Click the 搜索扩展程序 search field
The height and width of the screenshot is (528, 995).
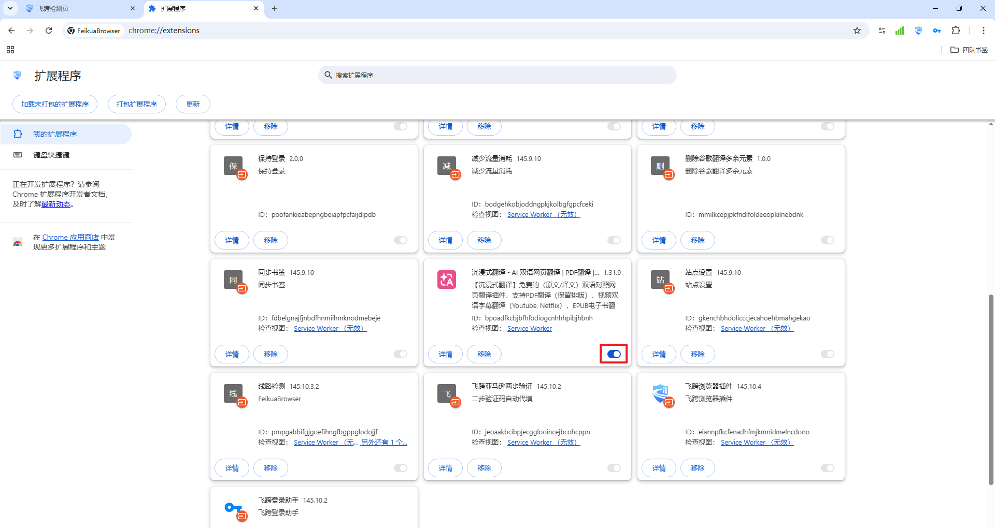point(497,75)
